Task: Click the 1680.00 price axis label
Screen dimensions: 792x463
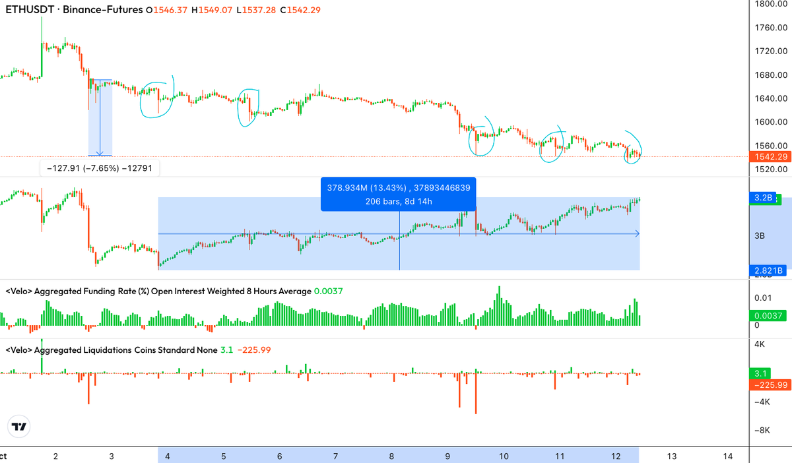Action: pos(771,75)
